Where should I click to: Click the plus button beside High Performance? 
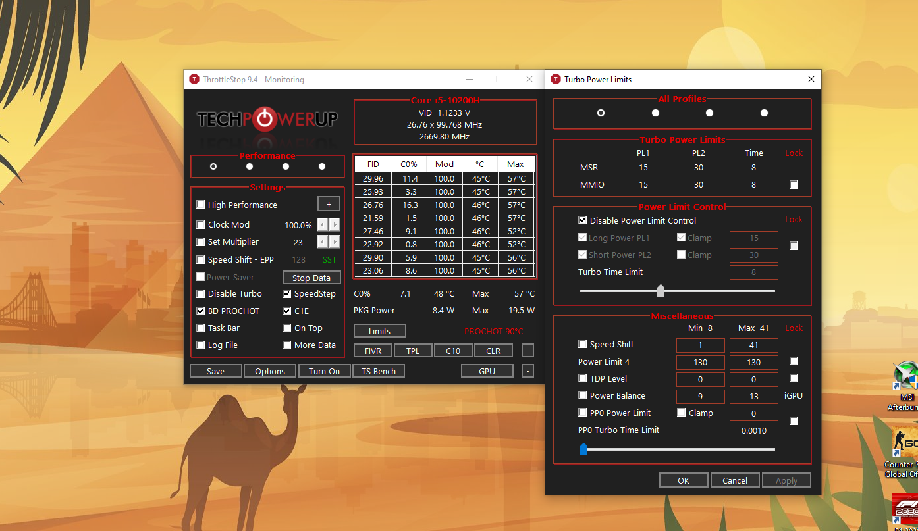click(329, 205)
